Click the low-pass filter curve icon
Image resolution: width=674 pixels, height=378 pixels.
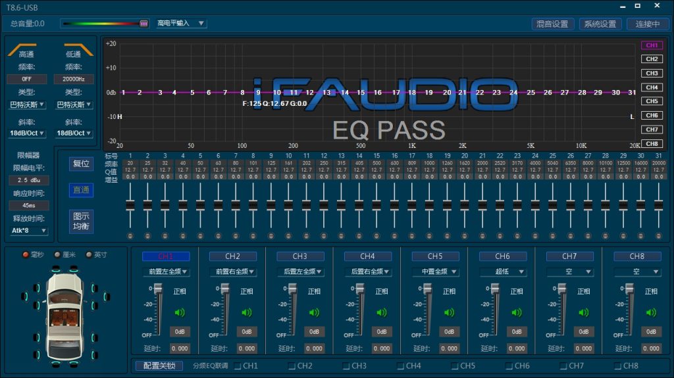[x=78, y=49]
